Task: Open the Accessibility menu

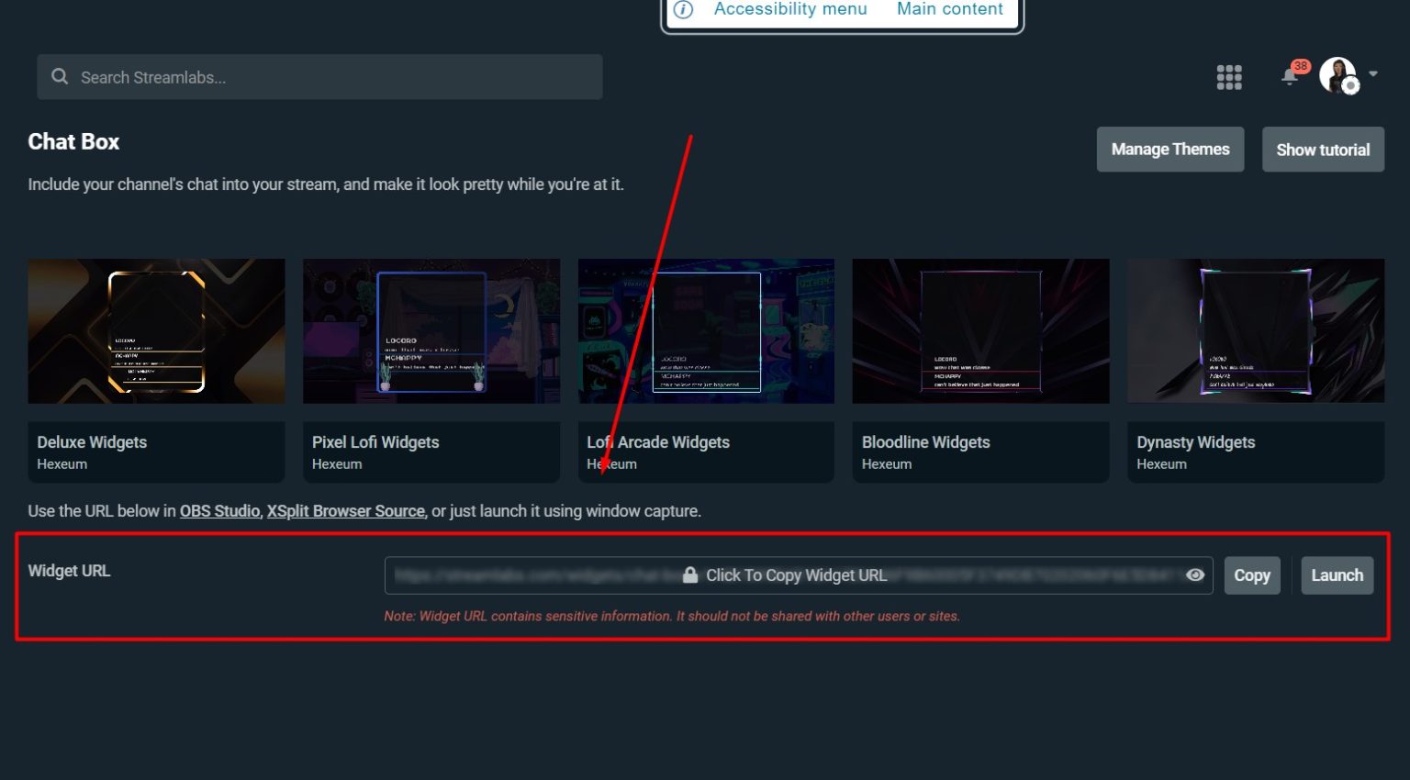Action: pyautogui.click(x=789, y=9)
